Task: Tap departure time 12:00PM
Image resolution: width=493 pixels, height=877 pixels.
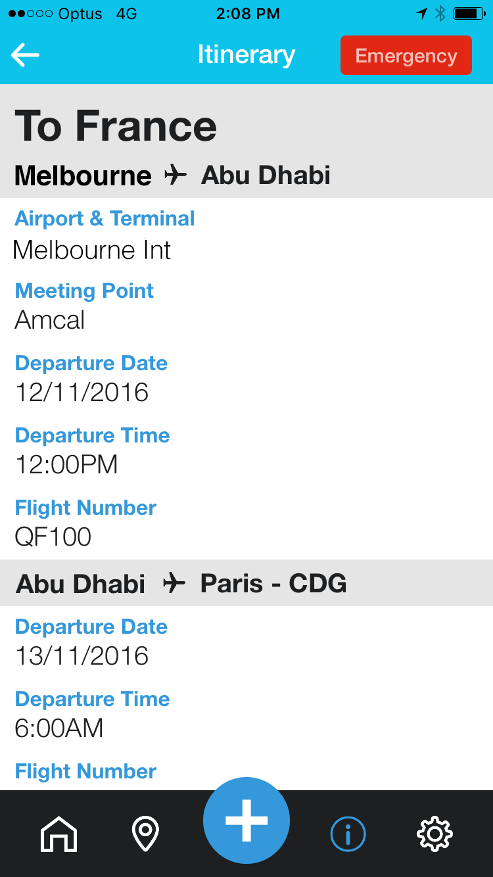Action: click(x=66, y=465)
